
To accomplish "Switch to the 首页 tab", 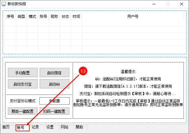I will pos(6,127).
